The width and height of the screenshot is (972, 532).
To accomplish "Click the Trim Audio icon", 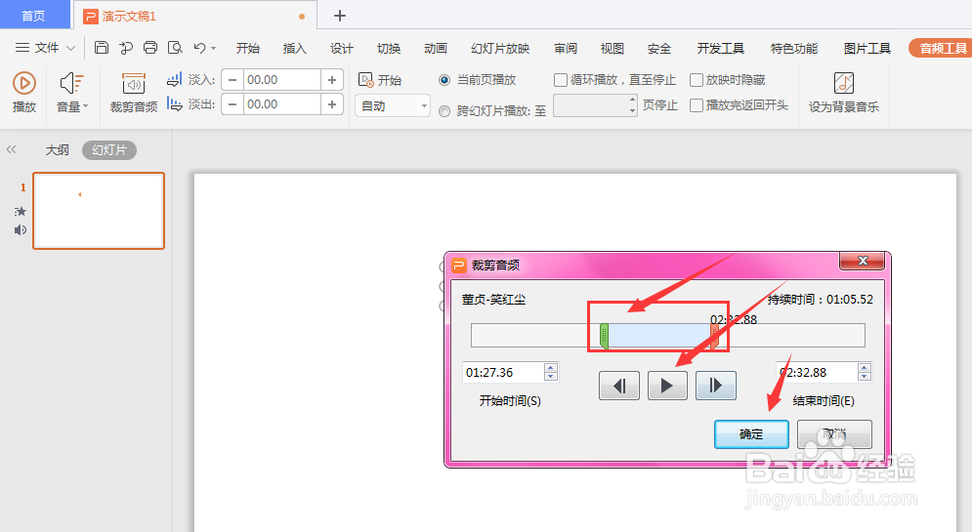I will coord(133,84).
